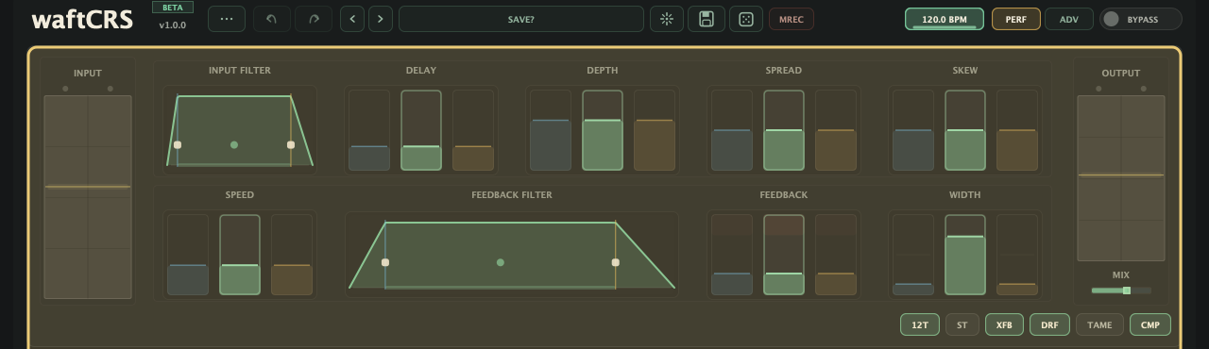Click the grey left SPREAD slider
This screenshot has height=349, width=1209.
click(x=732, y=130)
